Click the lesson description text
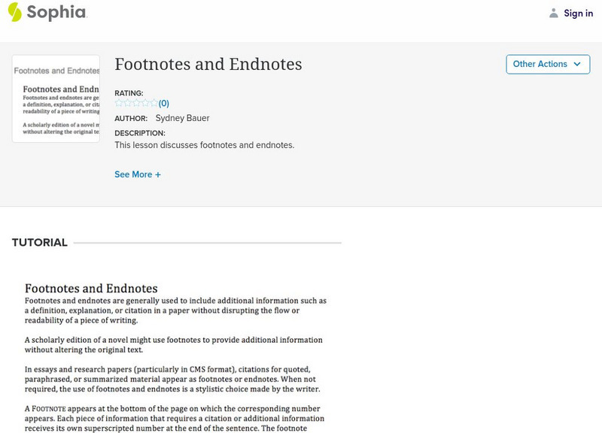Image resolution: width=602 pixels, height=433 pixels. 204,145
